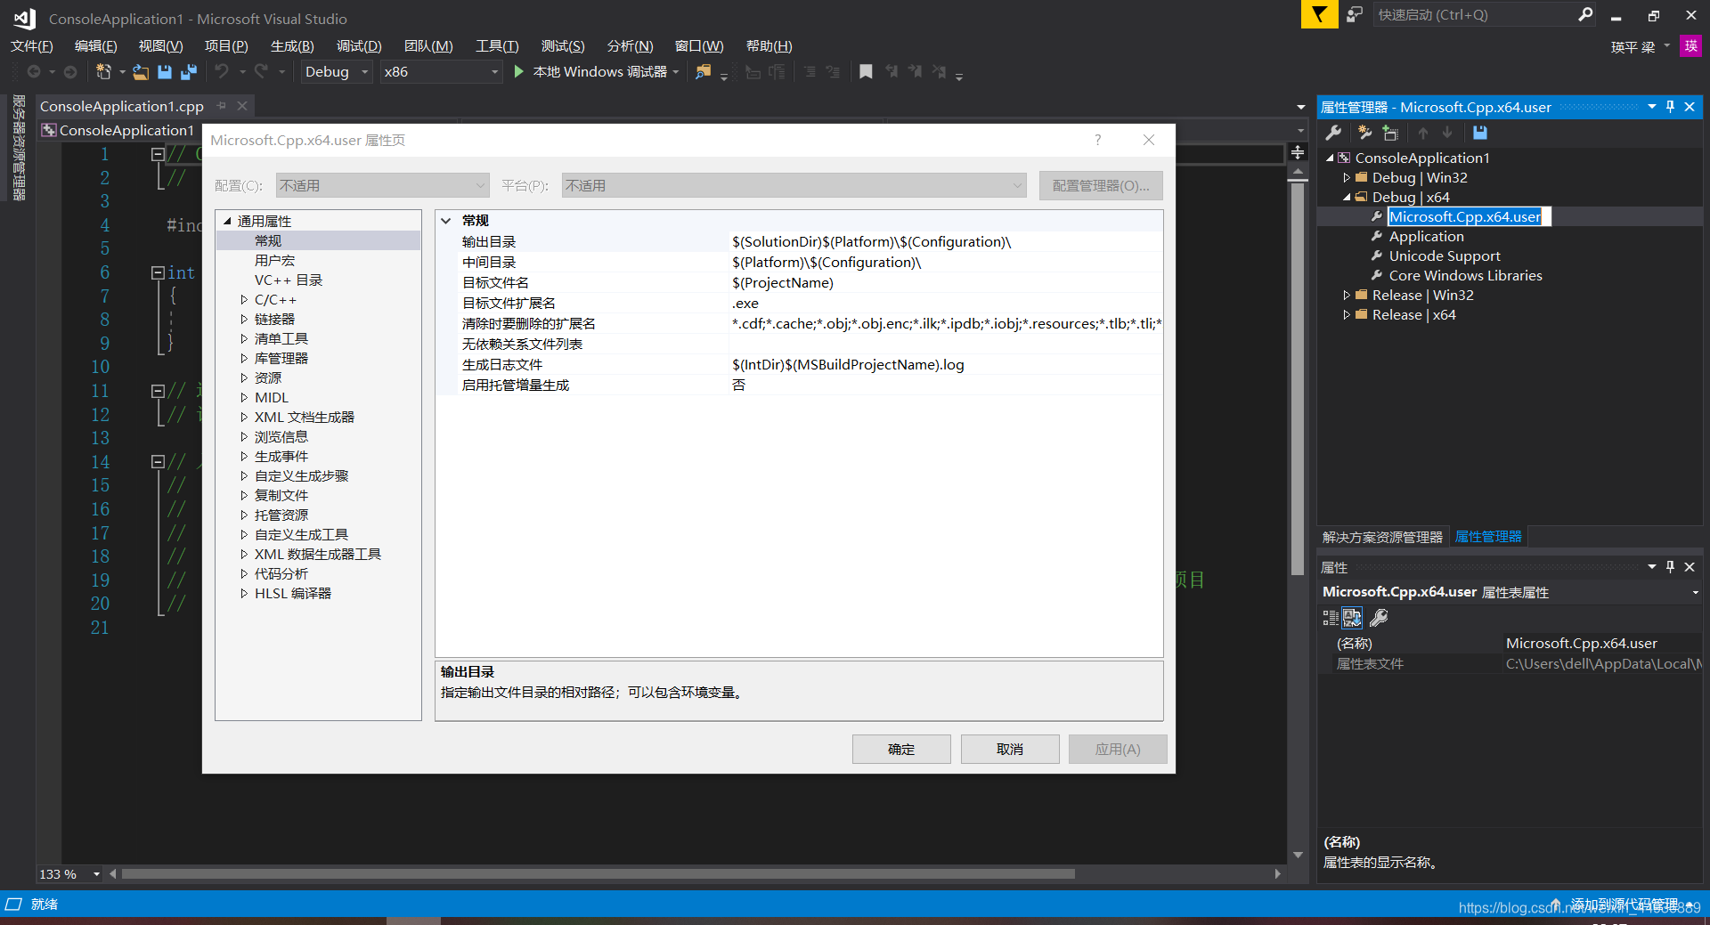Click the 配置管理器(O)... button

(1101, 185)
